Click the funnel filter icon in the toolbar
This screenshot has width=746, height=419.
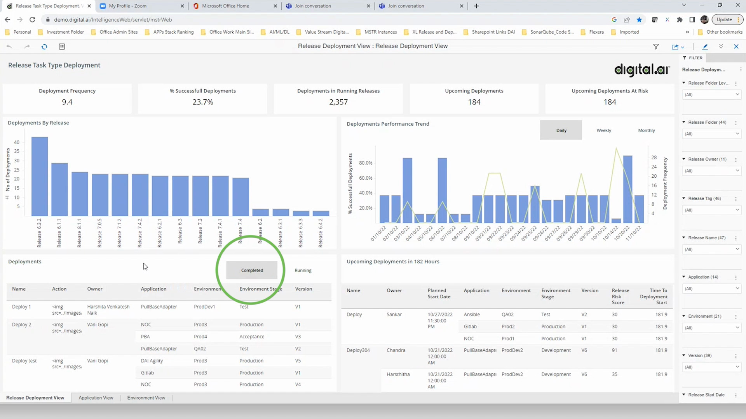[x=656, y=47]
